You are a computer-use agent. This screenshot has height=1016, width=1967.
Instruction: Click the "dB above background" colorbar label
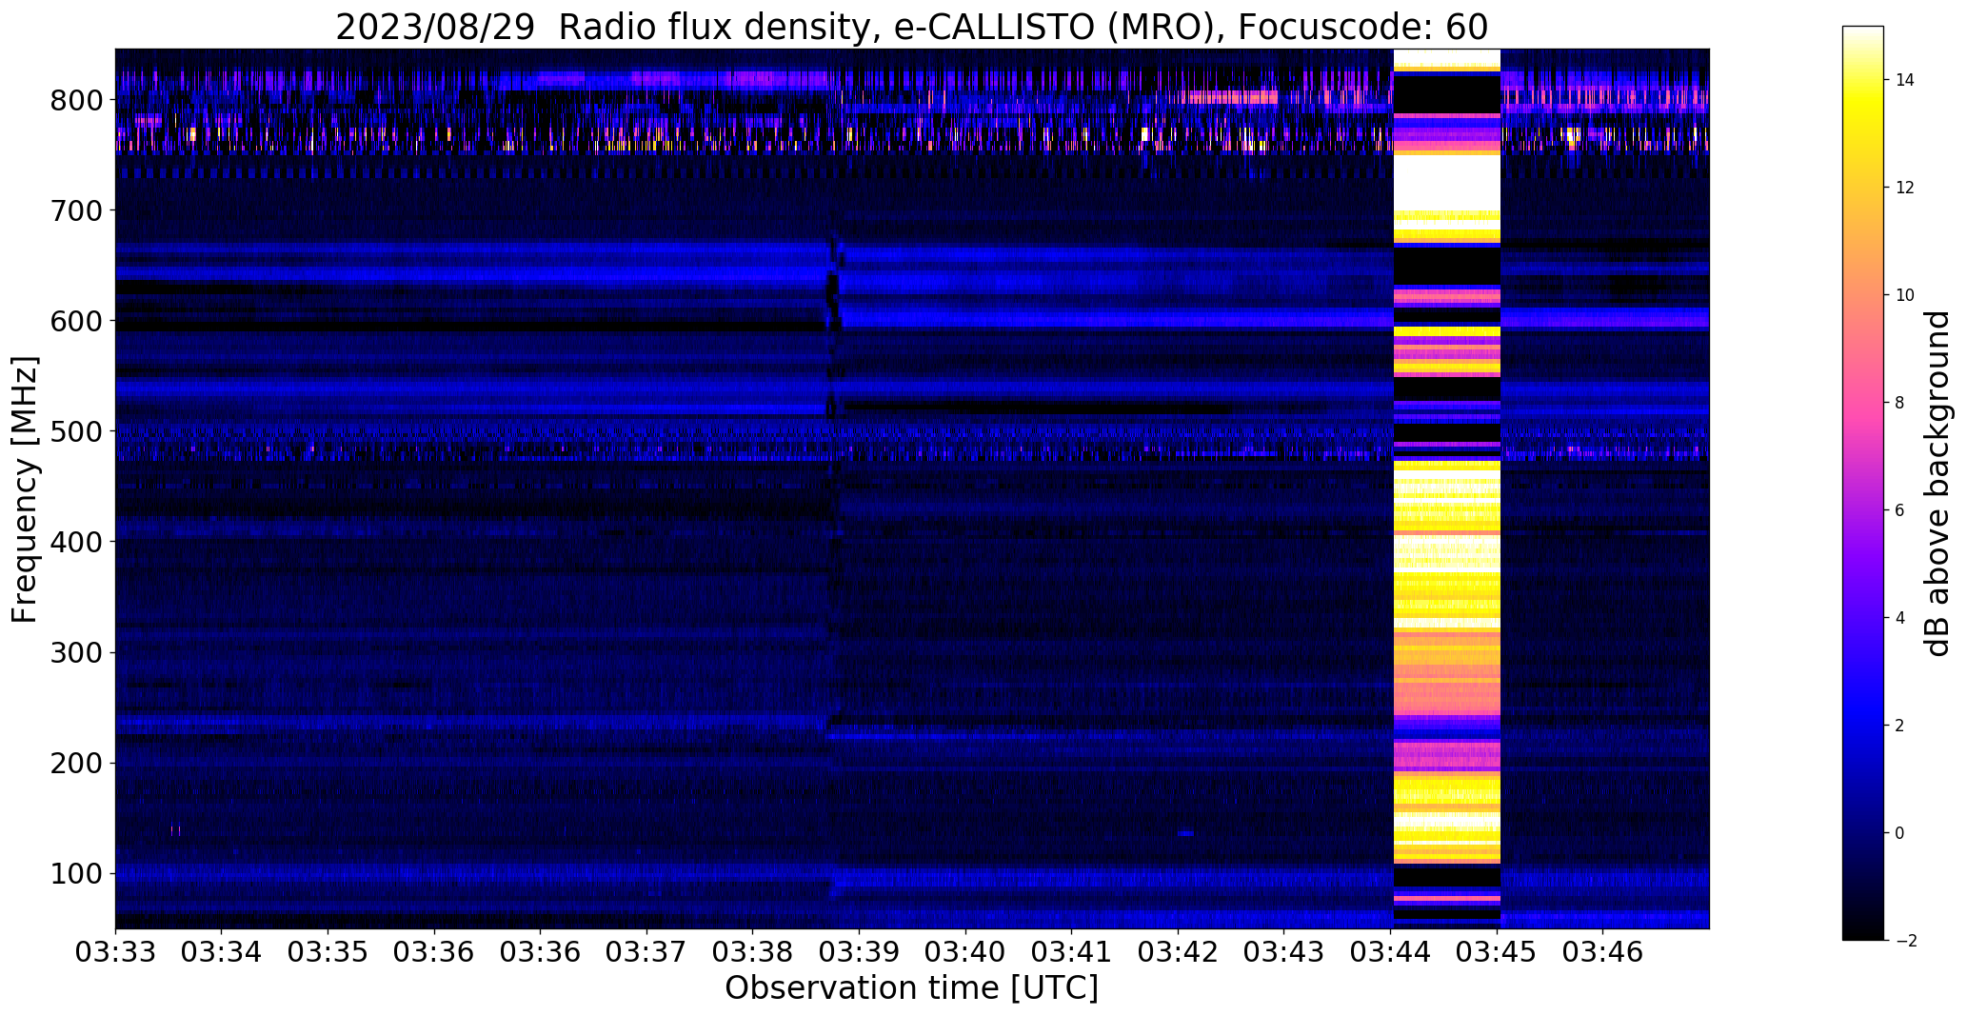1937,483
